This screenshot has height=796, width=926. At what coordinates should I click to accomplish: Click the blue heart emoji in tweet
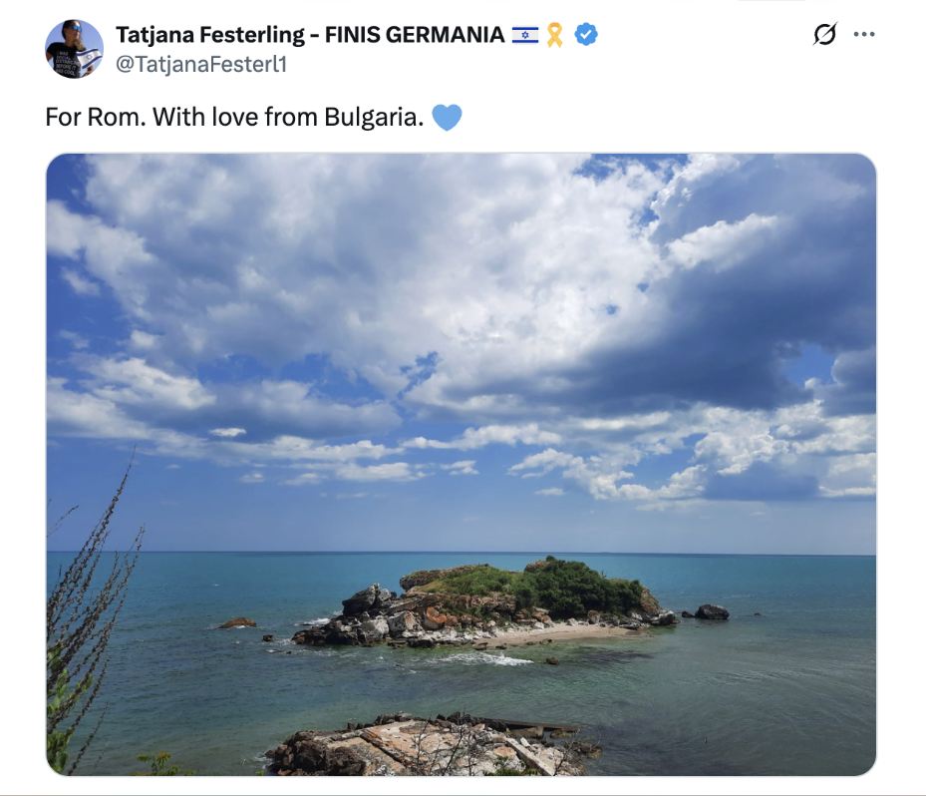[448, 117]
